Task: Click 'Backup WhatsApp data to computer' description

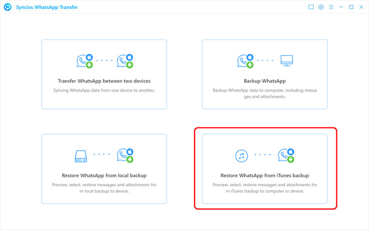Action: click(x=265, y=94)
